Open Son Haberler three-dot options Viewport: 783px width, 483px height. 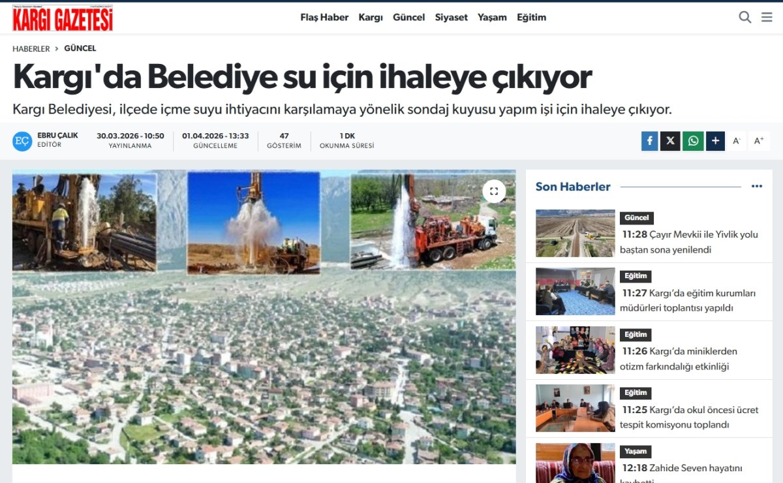[756, 187]
